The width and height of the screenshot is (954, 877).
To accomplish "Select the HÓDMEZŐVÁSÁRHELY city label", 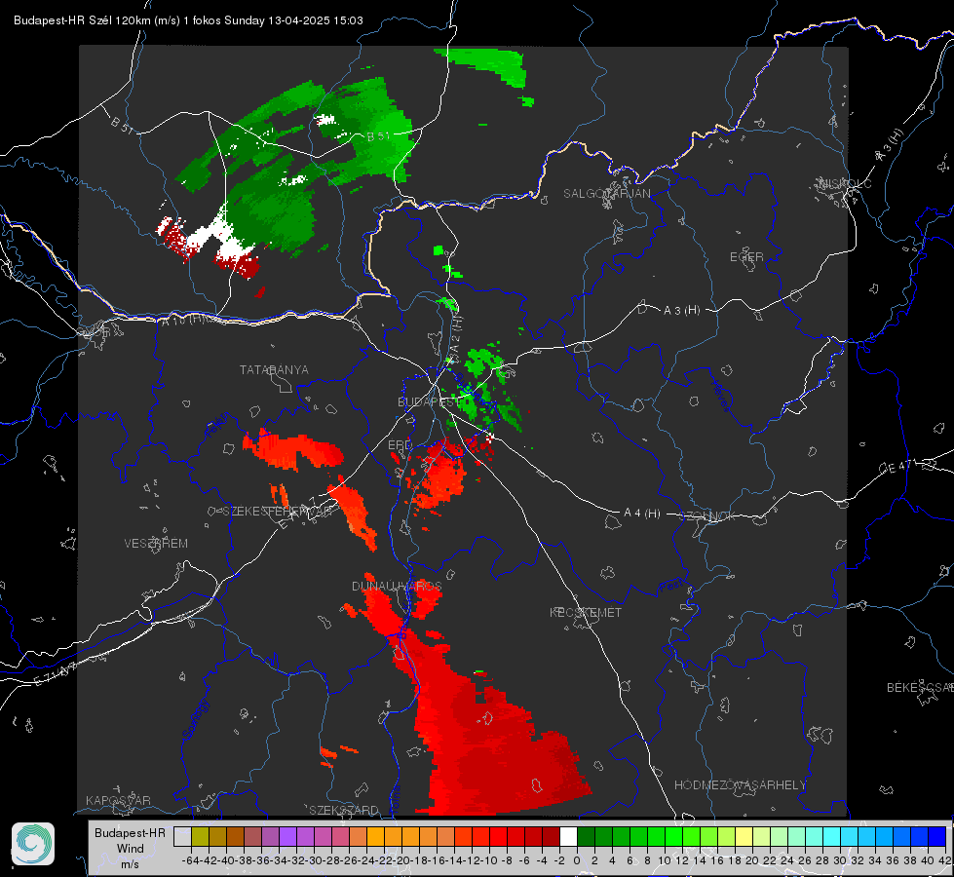I will point(740,785).
